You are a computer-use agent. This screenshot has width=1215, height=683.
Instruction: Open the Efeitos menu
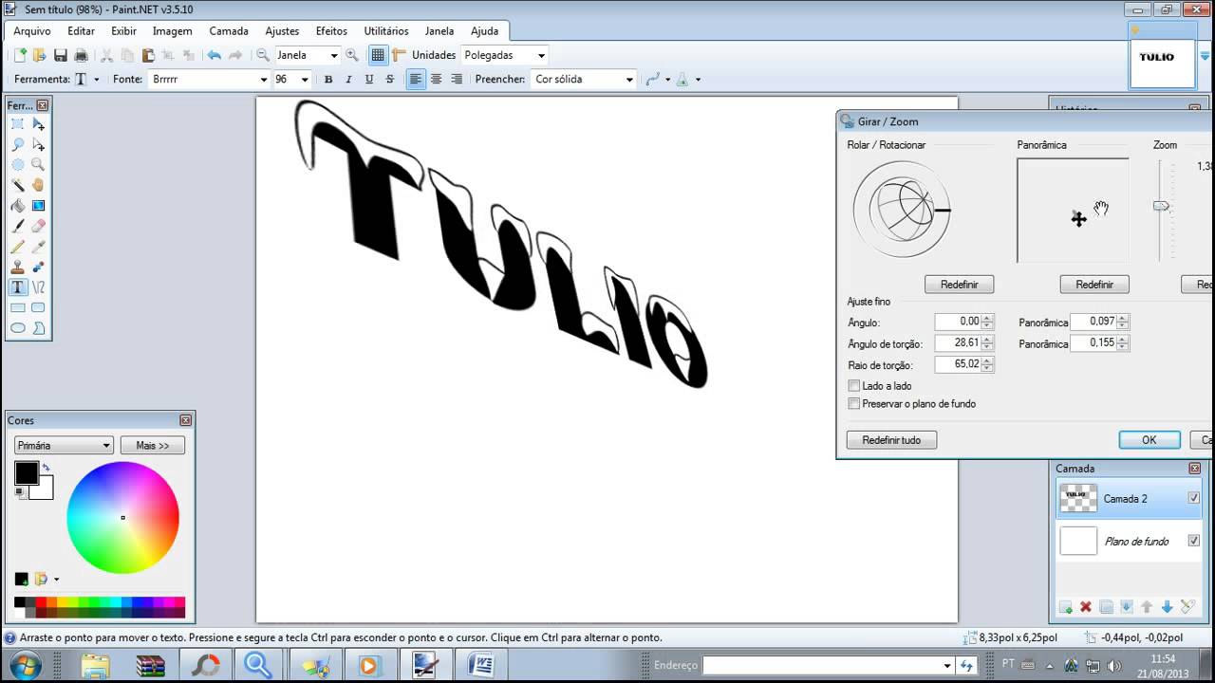click(331, 31)
